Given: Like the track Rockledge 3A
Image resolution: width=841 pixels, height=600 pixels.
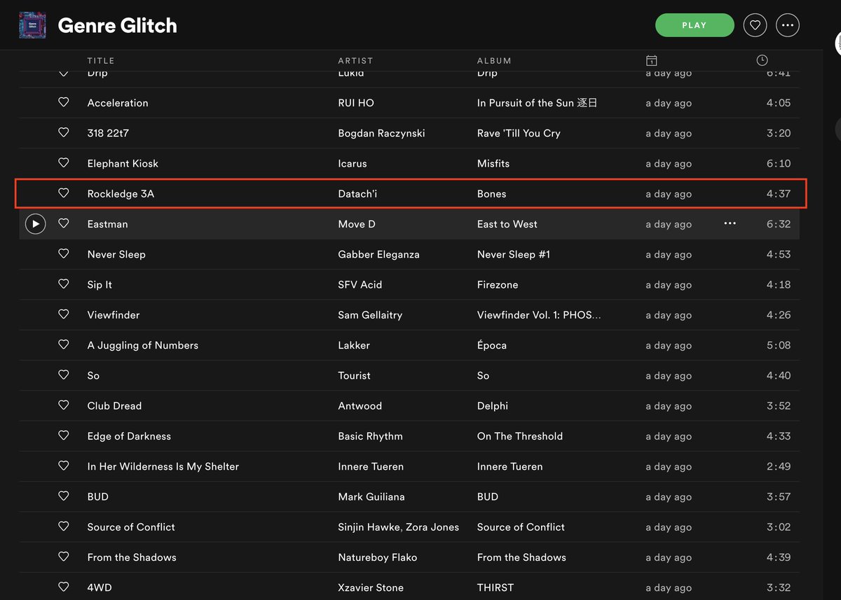Looking at the screenshot, I should coord(64,193).
